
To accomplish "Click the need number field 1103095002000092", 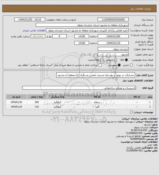I will click(113, 19).
